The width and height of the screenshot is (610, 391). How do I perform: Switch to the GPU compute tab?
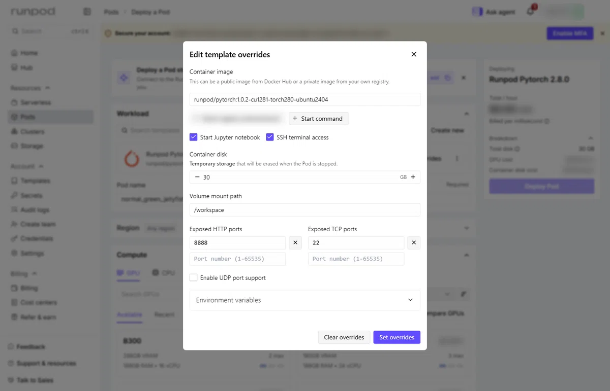click(129, 273)
